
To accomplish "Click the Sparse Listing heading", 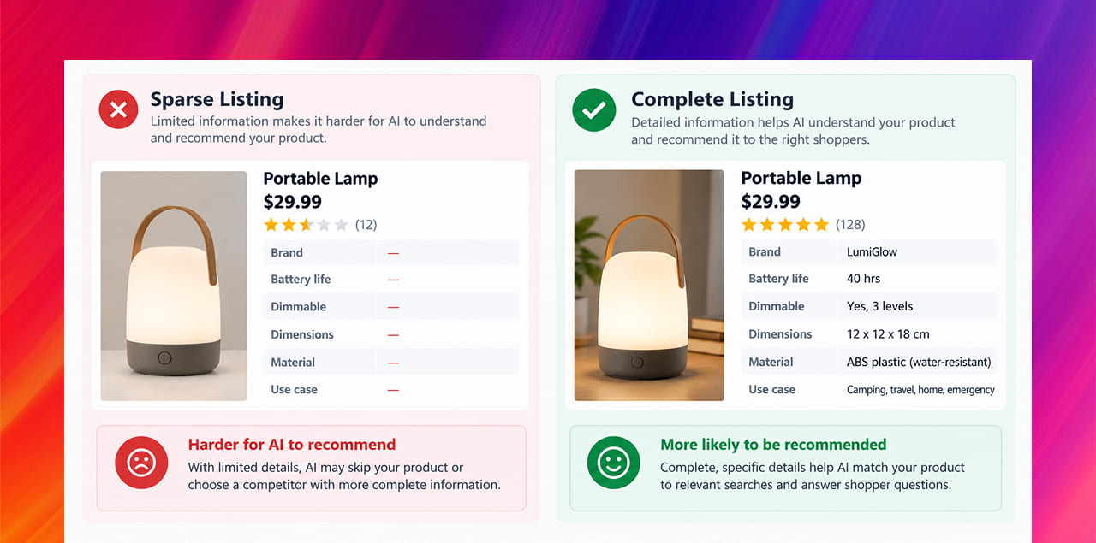I will coord(217,99).
